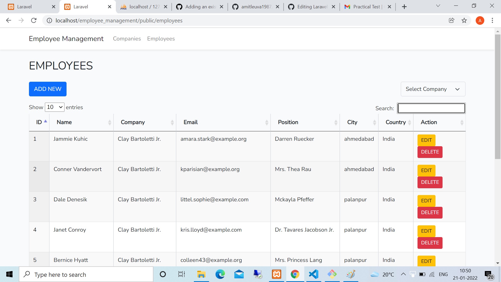Switch to the Practical Test Gmail tab

[365, 7]
